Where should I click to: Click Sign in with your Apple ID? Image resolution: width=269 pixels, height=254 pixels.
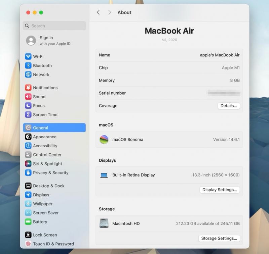(x=55, y=41)
